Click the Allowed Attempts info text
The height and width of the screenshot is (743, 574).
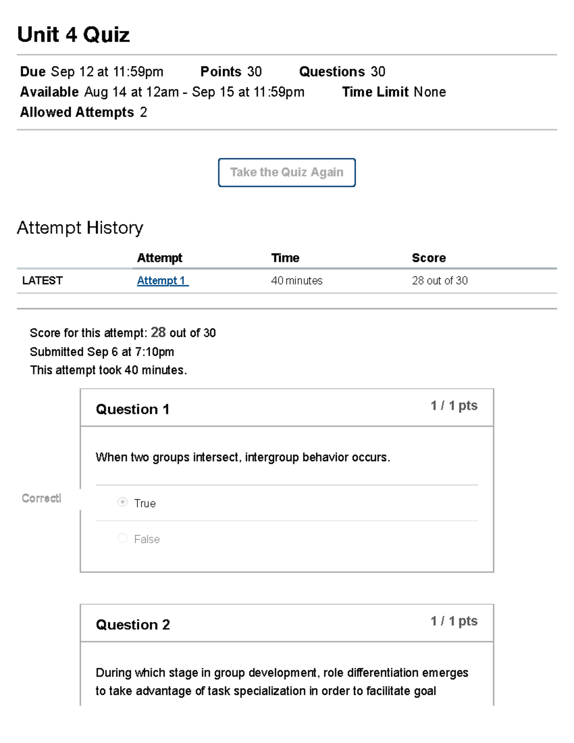[x=83, y=112]
